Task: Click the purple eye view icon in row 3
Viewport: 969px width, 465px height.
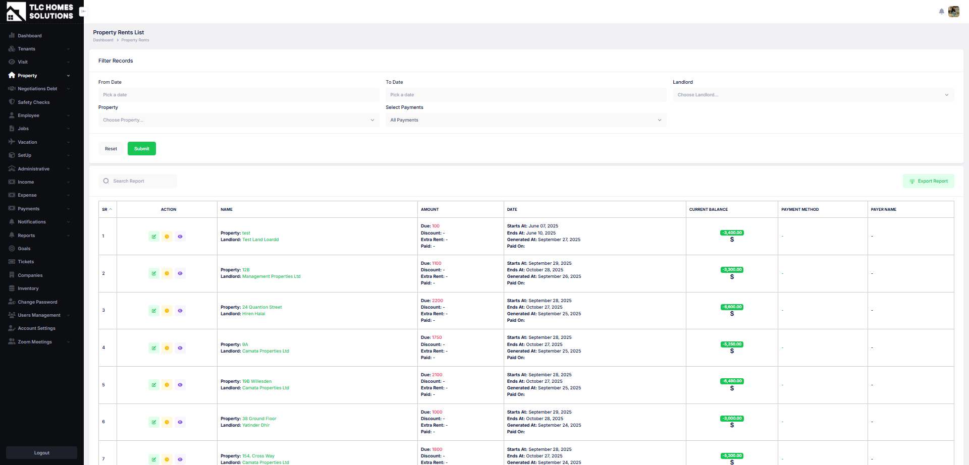Action: (x=180, y=311)
